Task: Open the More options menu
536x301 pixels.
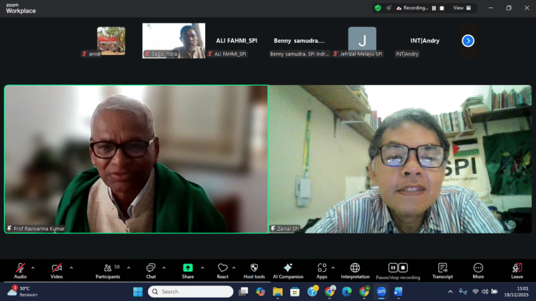Action: coord(478,268)
